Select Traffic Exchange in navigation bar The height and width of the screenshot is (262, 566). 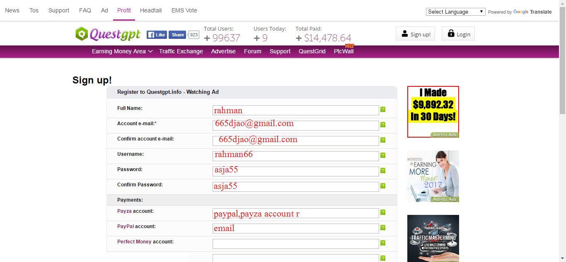[x=181, y=51]
